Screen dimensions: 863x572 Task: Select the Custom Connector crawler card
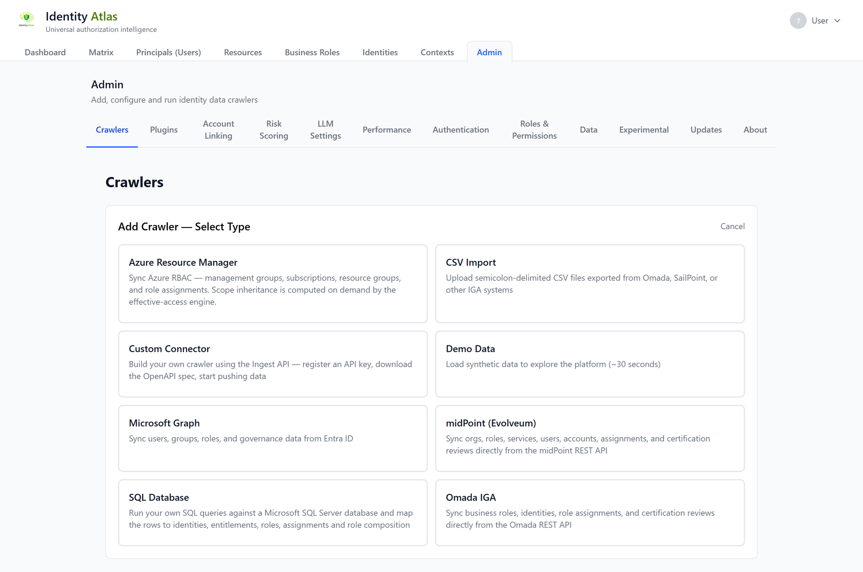273,364
